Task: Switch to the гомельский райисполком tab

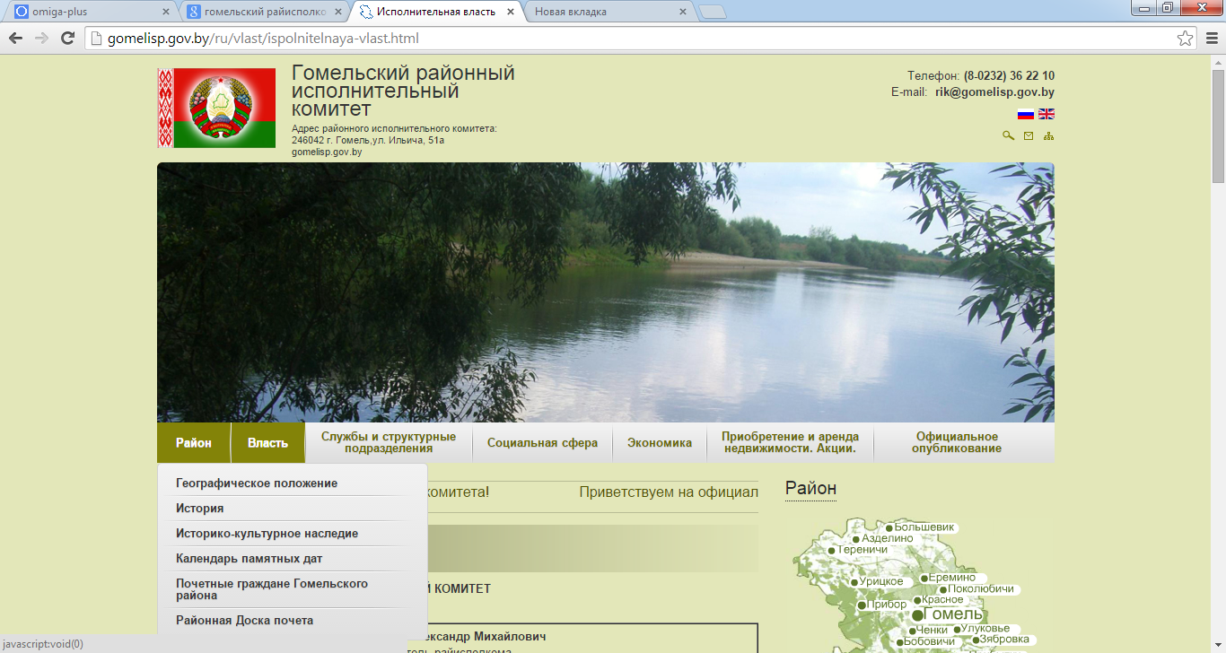Action: click(260, 13)
